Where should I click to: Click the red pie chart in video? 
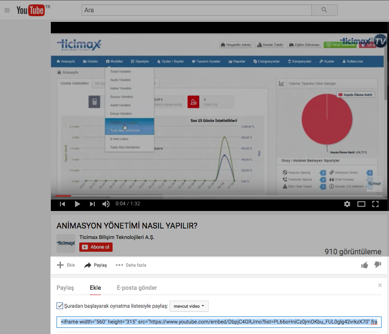[327, 119]
